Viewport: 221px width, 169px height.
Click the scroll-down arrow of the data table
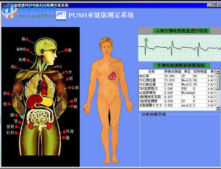[218, 108]
